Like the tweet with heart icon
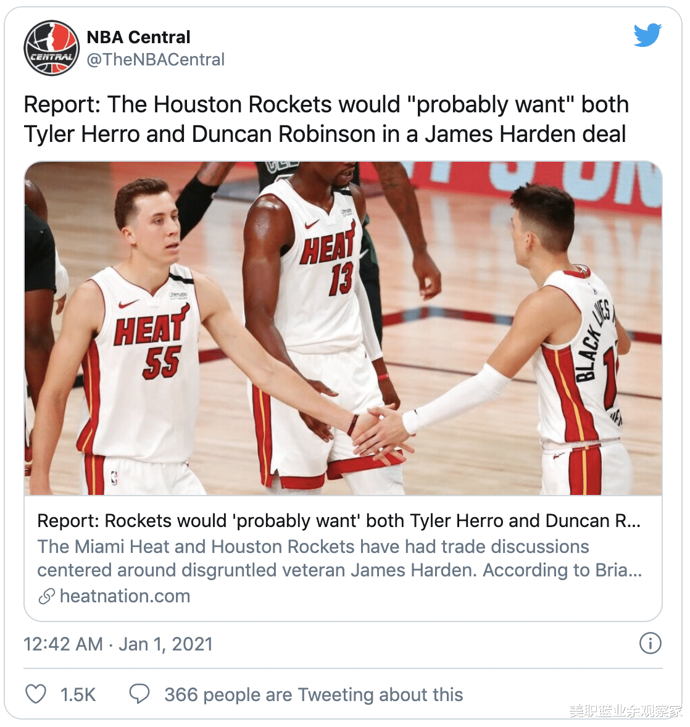The image size is (690, 727). coord(36,694)
